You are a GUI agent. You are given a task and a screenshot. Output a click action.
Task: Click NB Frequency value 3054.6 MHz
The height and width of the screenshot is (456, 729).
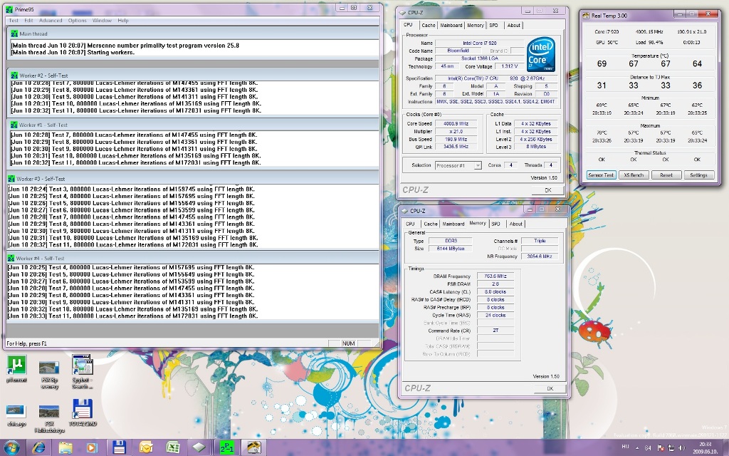pos(540,256)
